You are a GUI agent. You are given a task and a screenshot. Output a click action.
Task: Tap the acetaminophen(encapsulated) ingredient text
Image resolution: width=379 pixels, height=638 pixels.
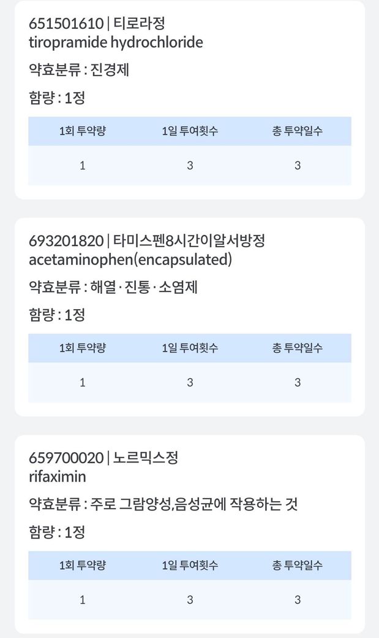tap(130, 259)
